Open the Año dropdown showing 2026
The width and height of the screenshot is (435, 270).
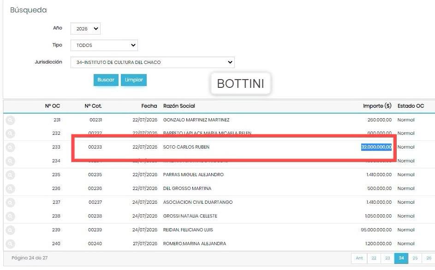click(85, 29)
